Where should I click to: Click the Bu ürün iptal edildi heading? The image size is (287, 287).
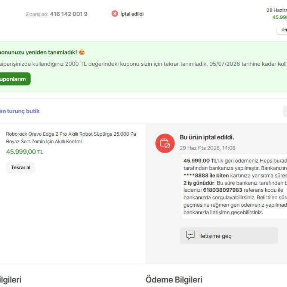tap(207, 137)
